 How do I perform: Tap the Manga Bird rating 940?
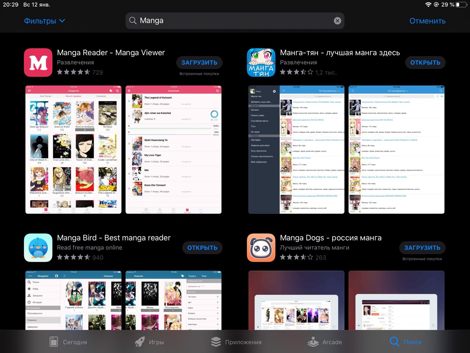(80, 257)
